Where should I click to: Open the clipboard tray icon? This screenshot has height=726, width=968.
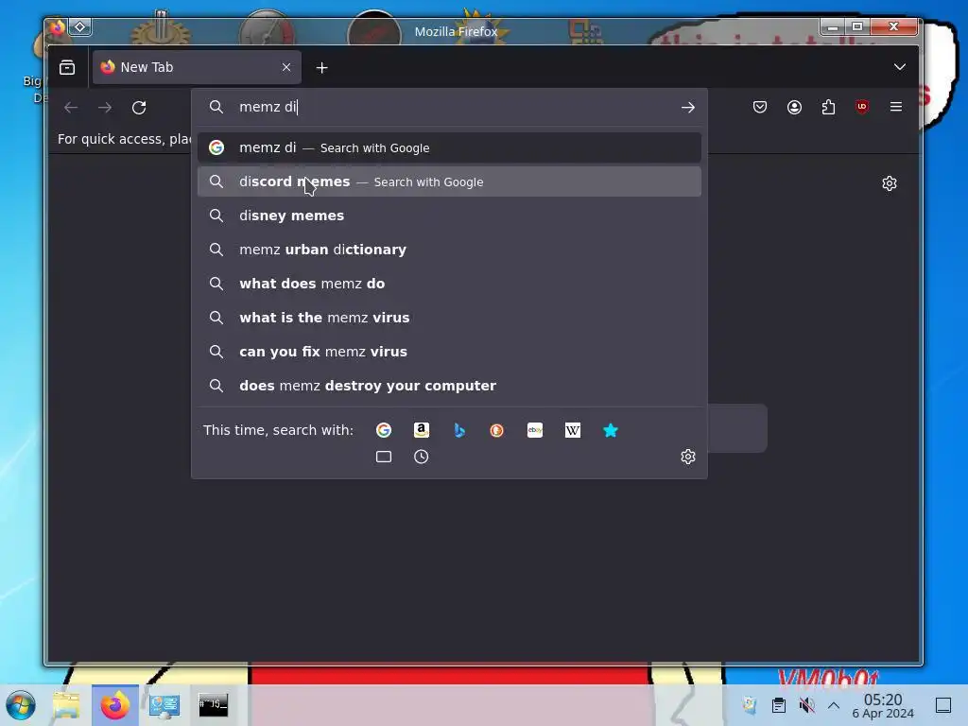pos(779,705)
